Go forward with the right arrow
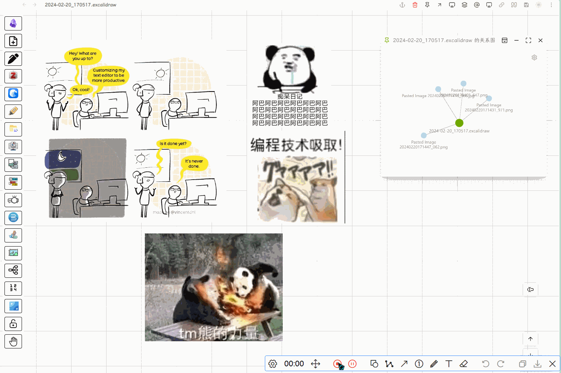This screenshot has width=561, height=373. pyautogui.click(x=35, y=5)
